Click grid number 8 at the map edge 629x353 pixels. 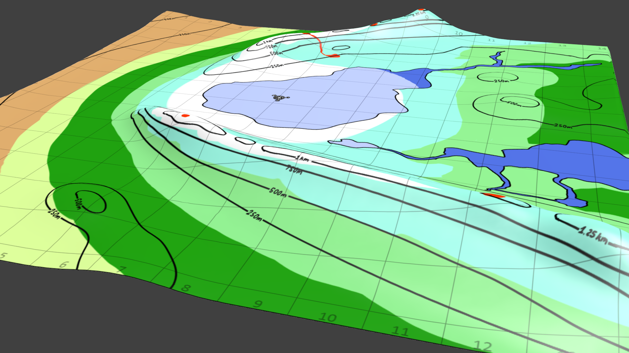[186, 288]
